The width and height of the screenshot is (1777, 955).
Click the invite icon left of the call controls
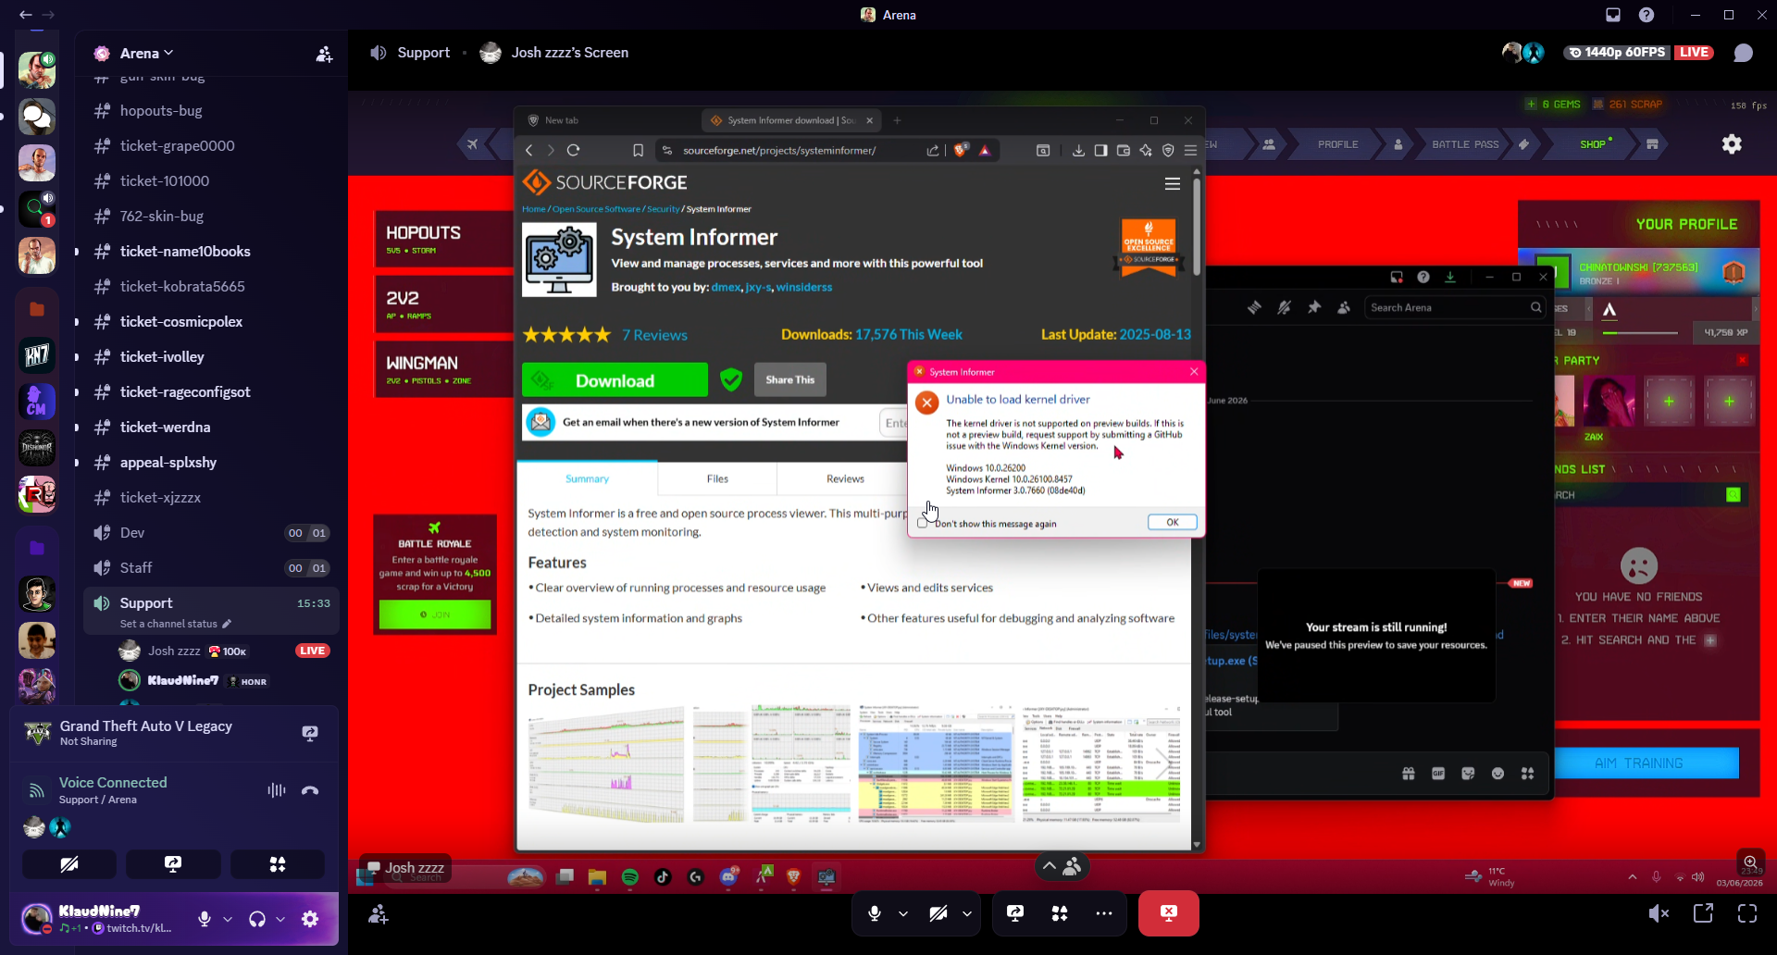pos(379,914)
